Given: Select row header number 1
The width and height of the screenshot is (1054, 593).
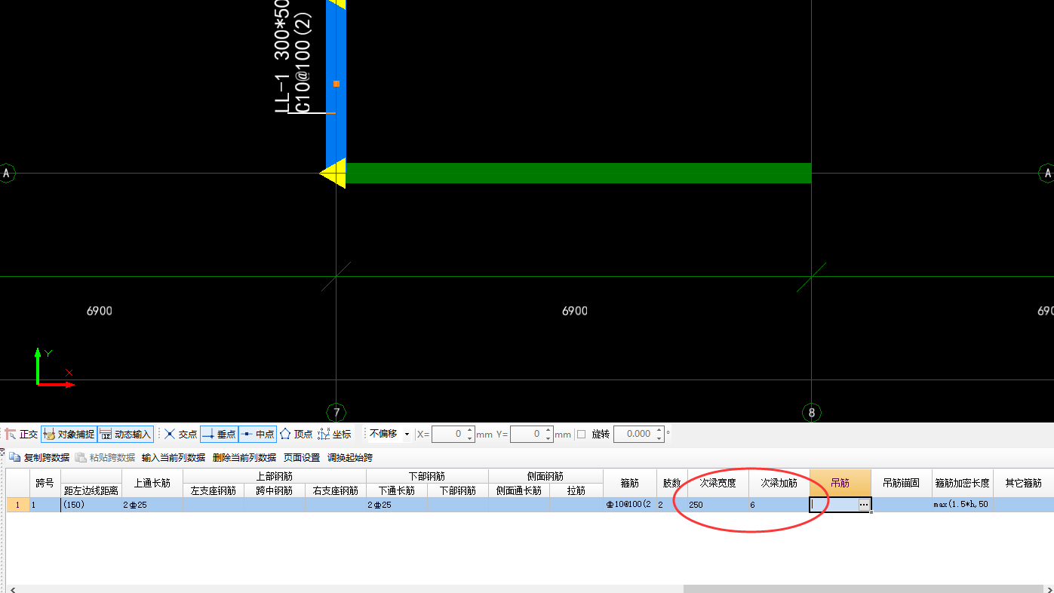Looking at the screenshot, I should click(18, 505).
